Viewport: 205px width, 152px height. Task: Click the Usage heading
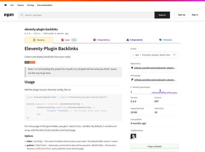[x=30, y=82]
